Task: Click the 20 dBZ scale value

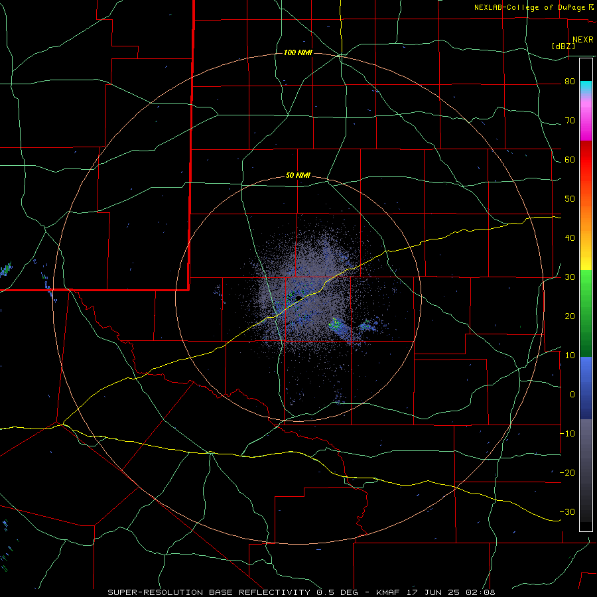Action: pyautogui.click(x=570, y=316)
